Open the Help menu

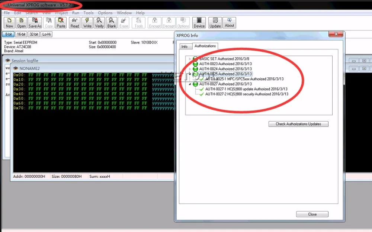click(x=140, y=13)
